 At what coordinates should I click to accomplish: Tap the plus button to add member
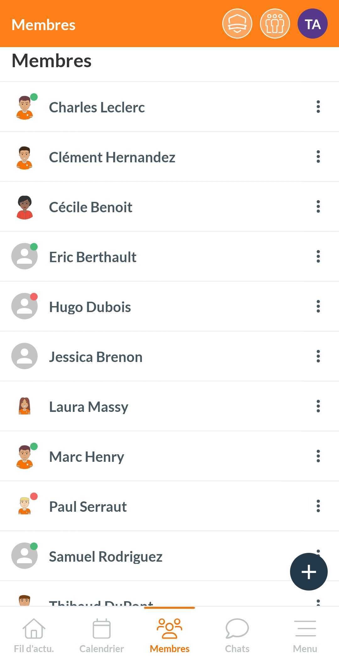click(309, 571)
